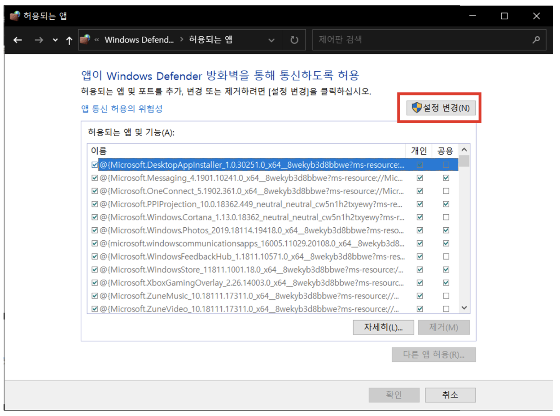Close the 허용되는 앱 window
The image size is (560, 416).
coord(536,16)
